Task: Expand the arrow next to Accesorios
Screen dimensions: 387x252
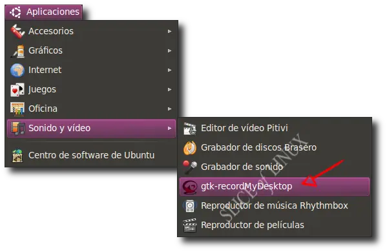Action: (x=169, y=32)
